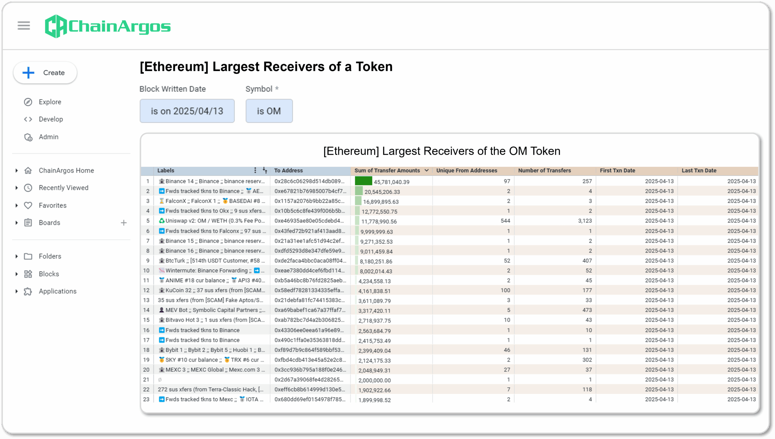Screen dimensions: 775x439
Task: Click the ChainArgos Home house icon
Action: click(x=28, y=171)
